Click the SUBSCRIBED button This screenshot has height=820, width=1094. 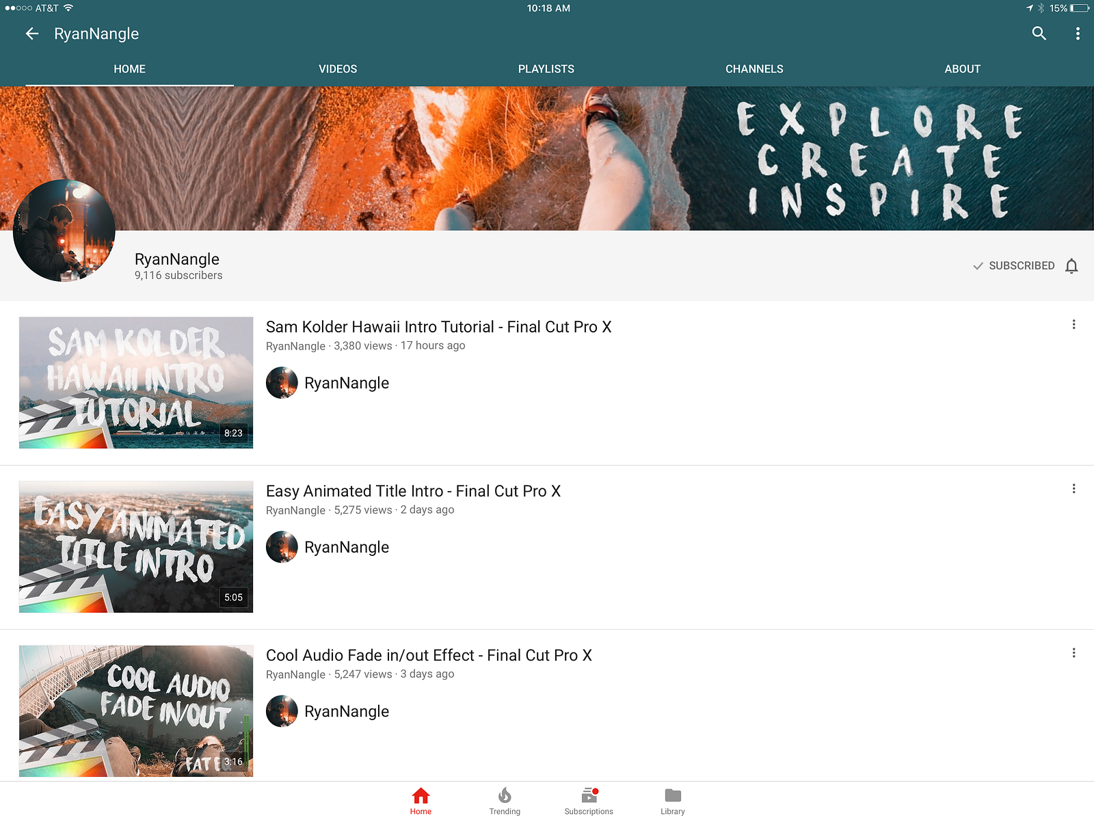(1014, 265)
